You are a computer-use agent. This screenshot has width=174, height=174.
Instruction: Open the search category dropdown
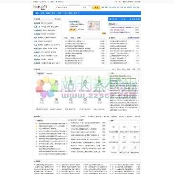coord(87,7)
